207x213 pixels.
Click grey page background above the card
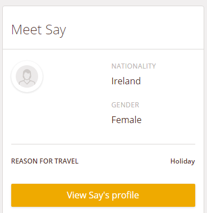pyautogui.click(x=103, y=3)
